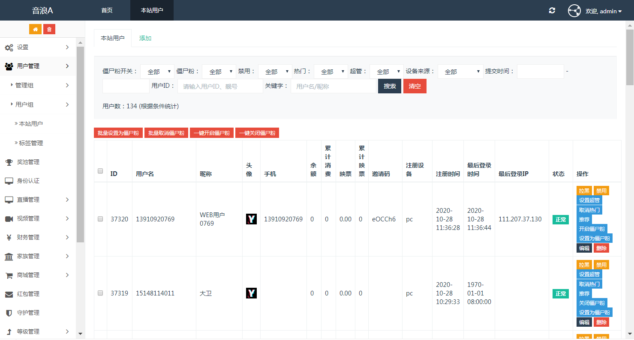Click the red trash icon button
The width and height of the screenshot is (634, 340).
[49, 29]
